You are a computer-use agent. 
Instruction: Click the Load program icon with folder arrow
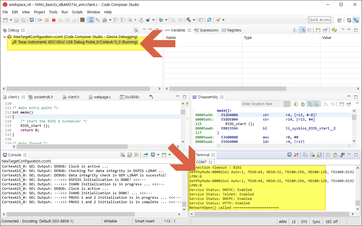click(105, 20)
